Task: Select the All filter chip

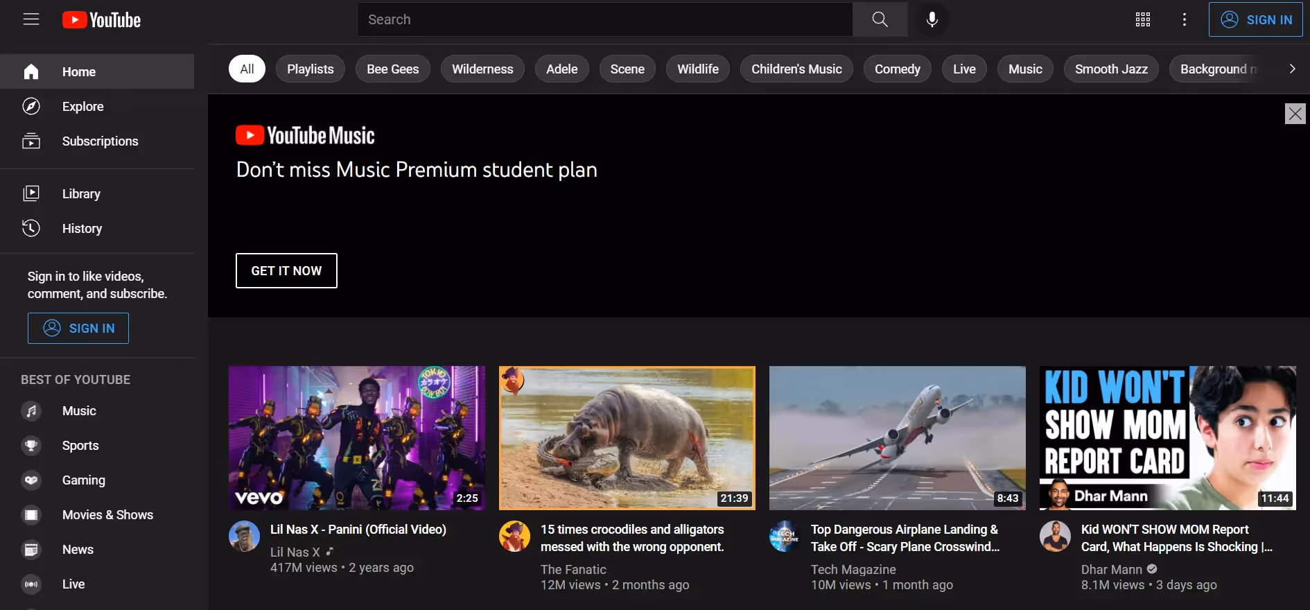Action: pyautogui.click(x=247, y=69)
